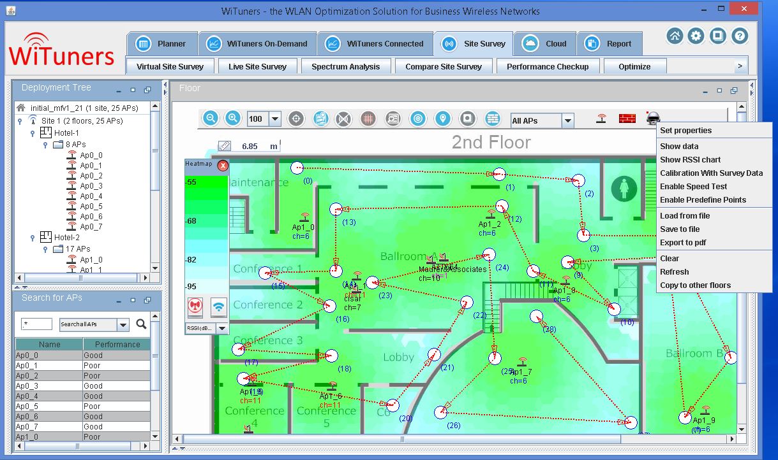Image resolution: width=778 pixels, height=460 pixels.
Task: Click the surveyor helmet icon
Action: pos(652,118)
